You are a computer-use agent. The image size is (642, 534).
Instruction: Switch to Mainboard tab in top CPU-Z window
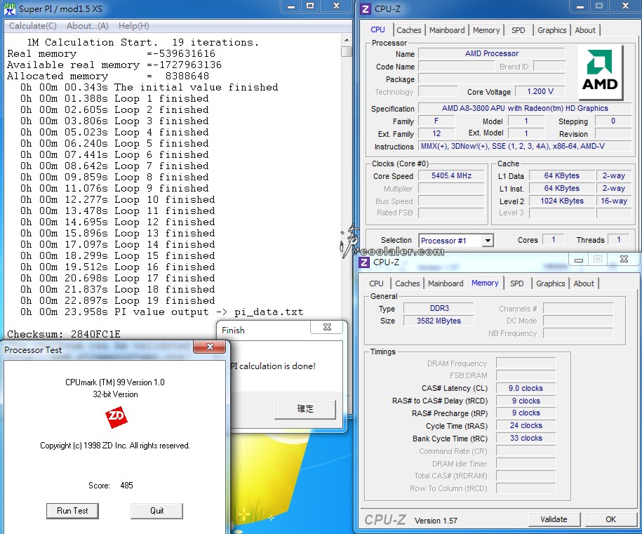coord(447,30)
